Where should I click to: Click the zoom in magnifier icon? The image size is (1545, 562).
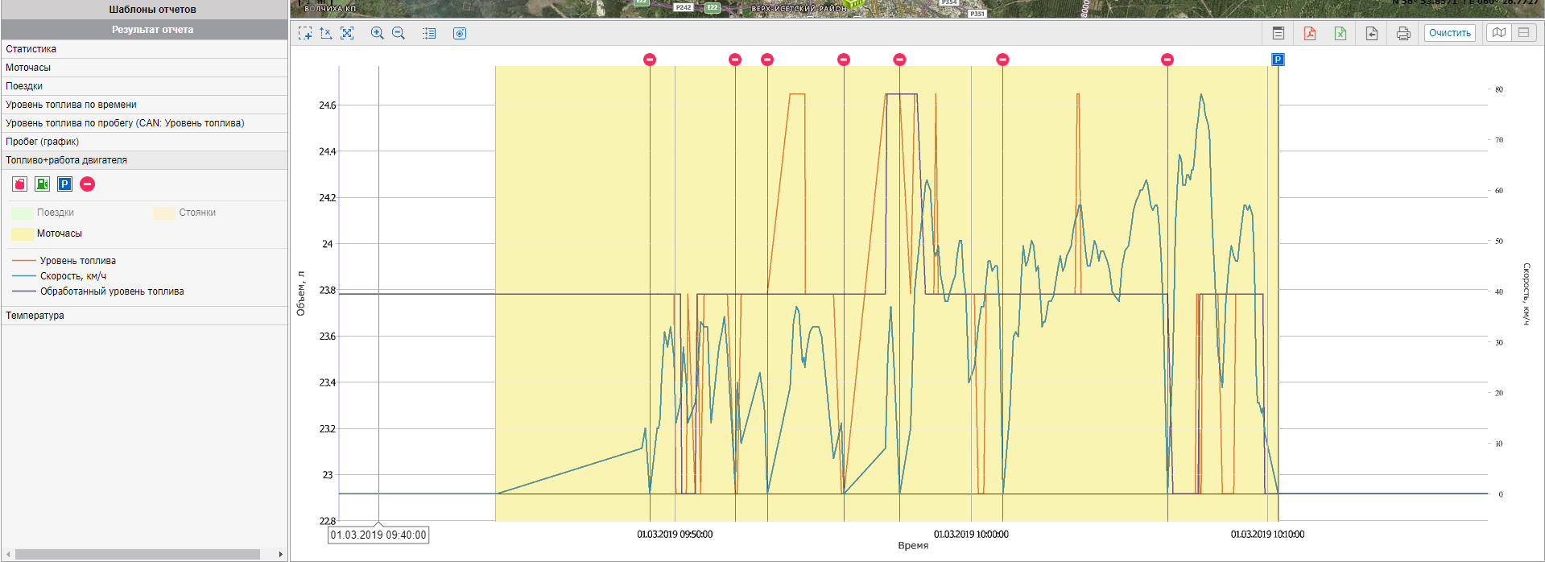(377, 33)
